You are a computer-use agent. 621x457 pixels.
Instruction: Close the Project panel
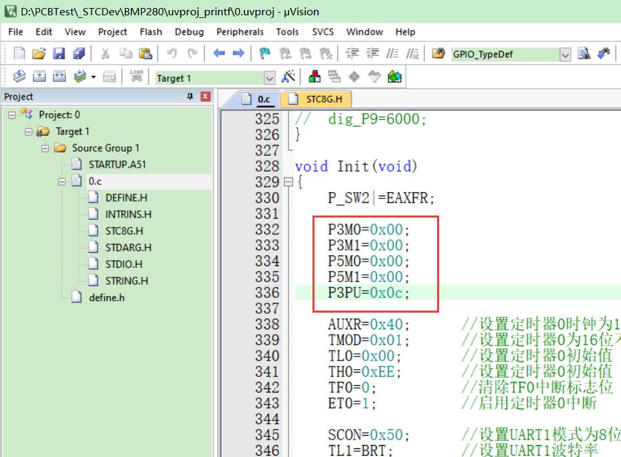pyautogui.click(x=205, y=96)
